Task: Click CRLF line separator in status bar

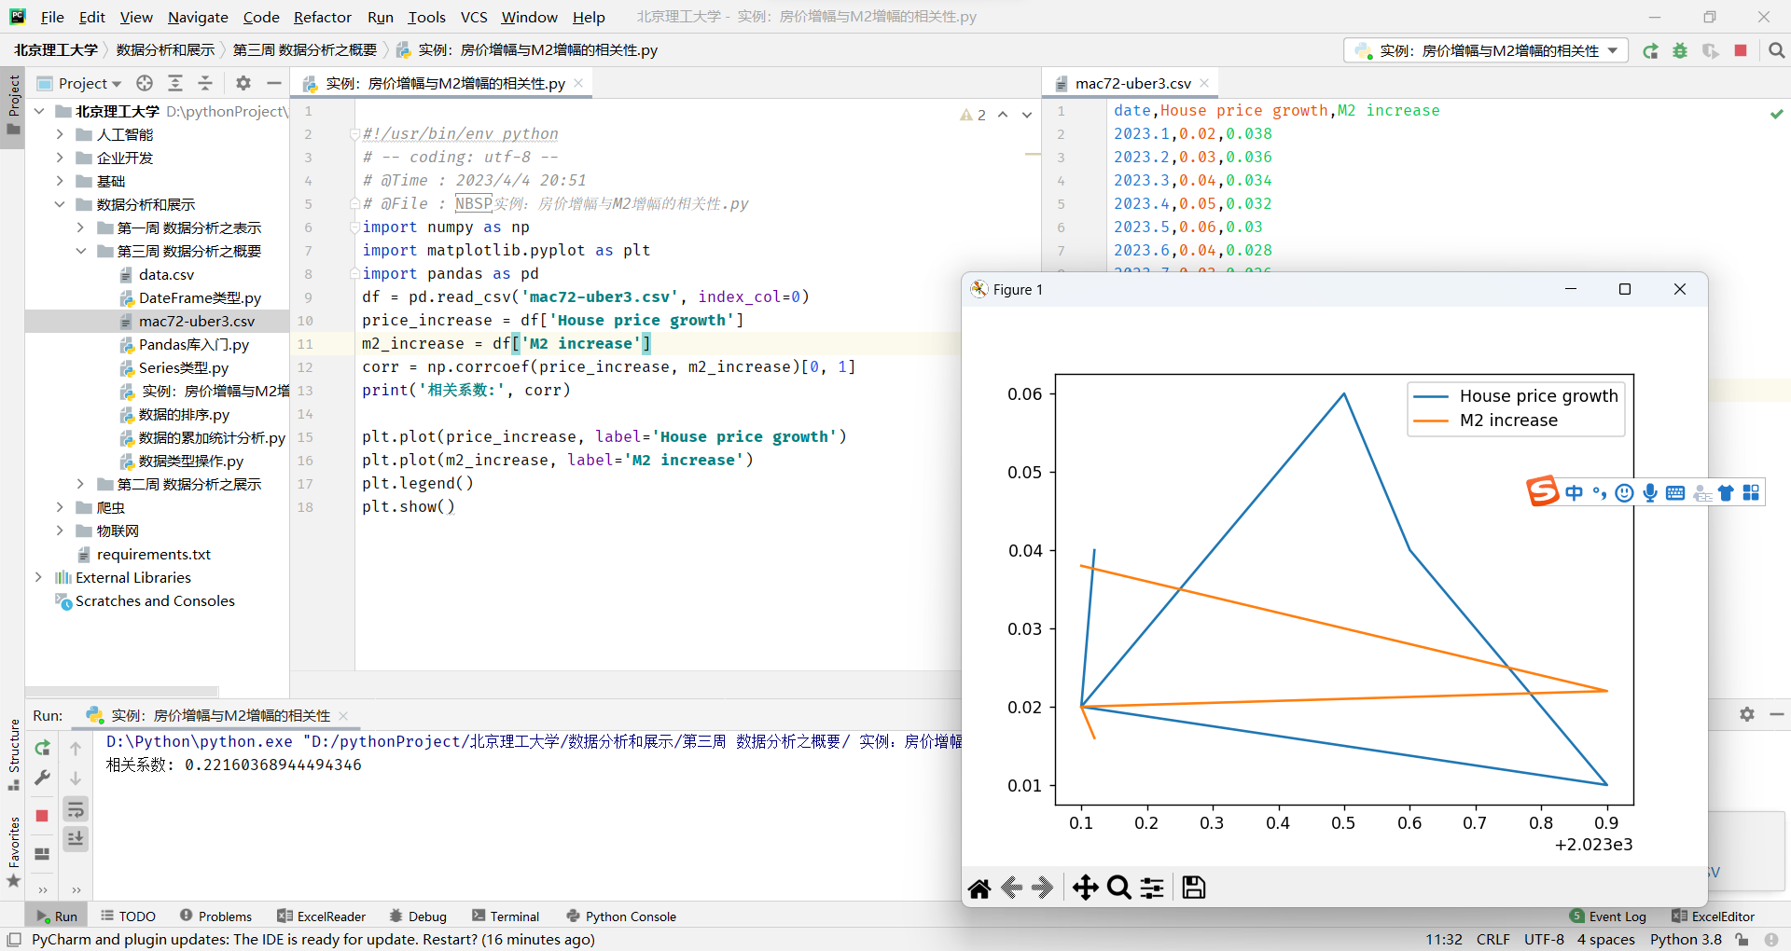Action: 1492,939
